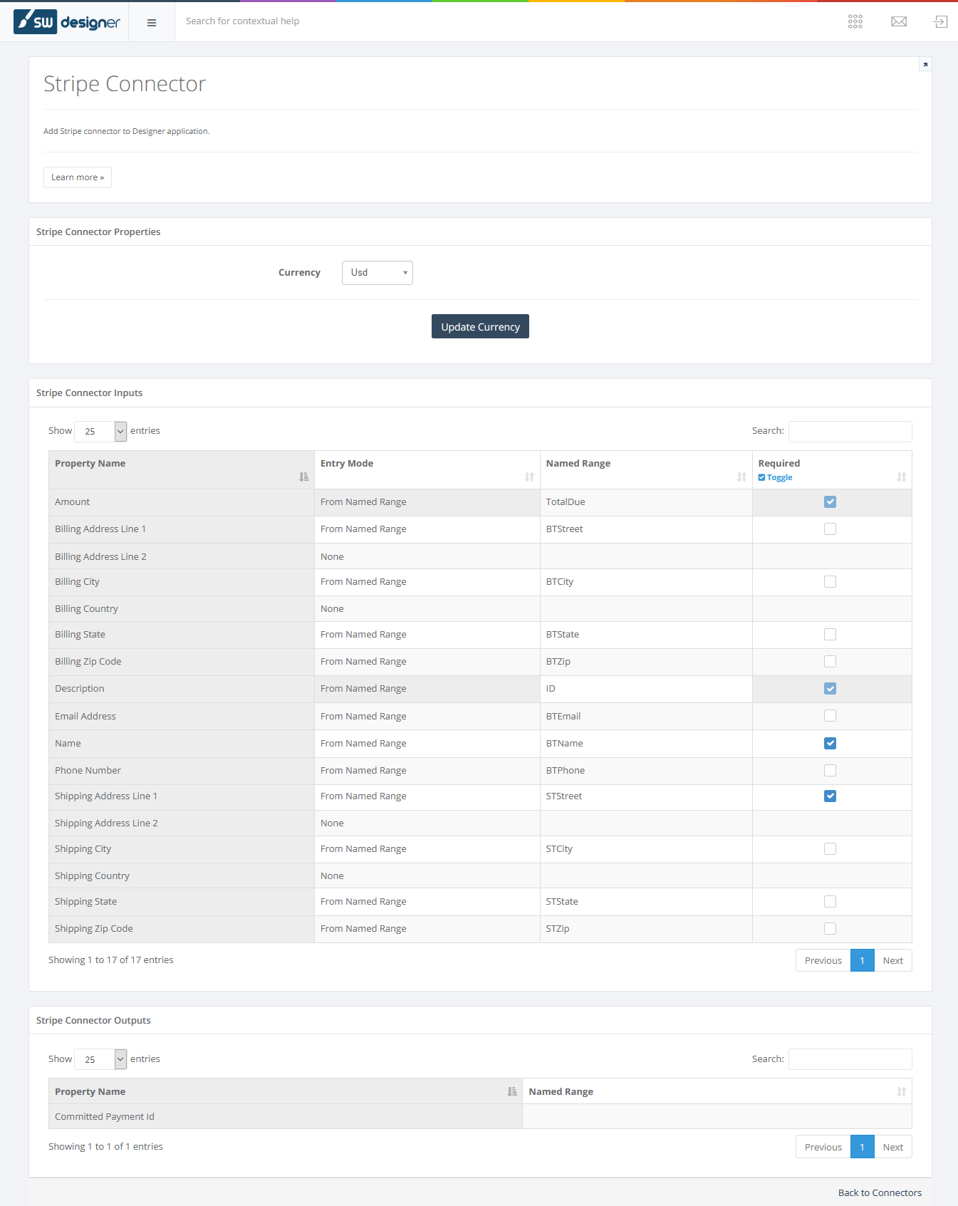Collapse the Stripe Connector header panel arrow
Viewport: 958px width, 1206px height.
pos(925,65)
